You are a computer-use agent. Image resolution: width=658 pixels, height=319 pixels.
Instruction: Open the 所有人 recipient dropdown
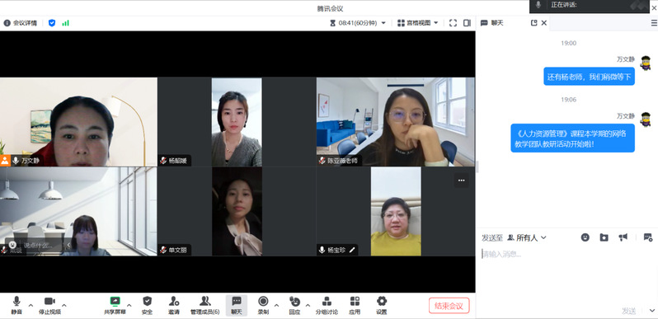click(x=527, y=238)
